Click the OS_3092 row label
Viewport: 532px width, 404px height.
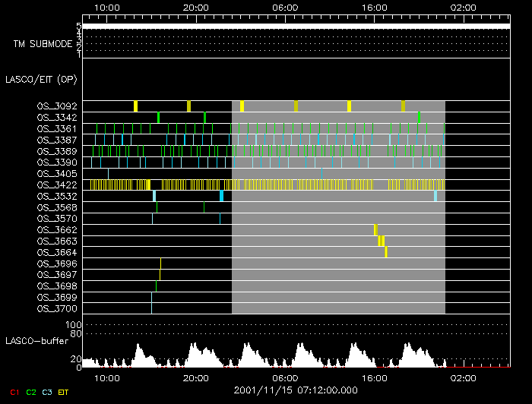(x=56, y=106)
